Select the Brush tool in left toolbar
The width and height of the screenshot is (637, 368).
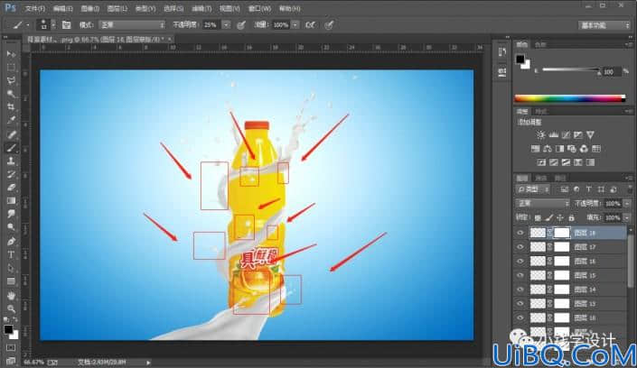11,148
